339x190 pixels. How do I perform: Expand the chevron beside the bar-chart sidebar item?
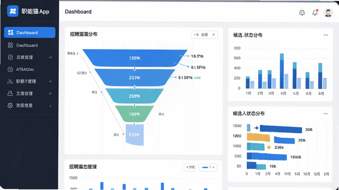point(50,81)
